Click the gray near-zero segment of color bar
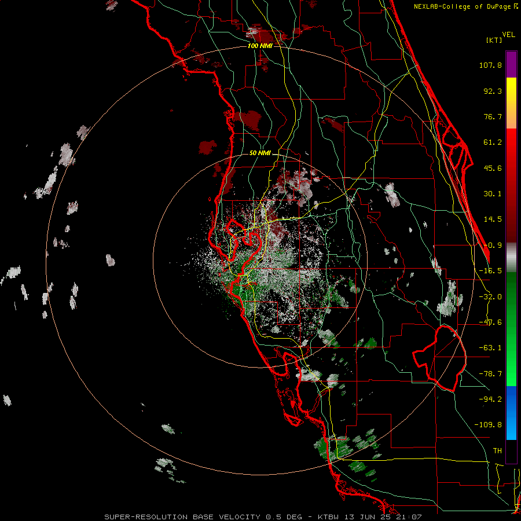The height and width of the screenshot is (521, 521). coord(511,258)
